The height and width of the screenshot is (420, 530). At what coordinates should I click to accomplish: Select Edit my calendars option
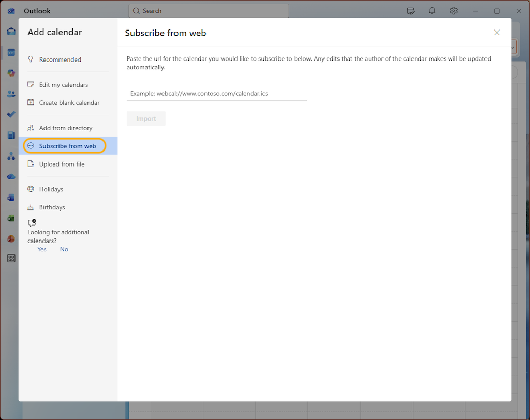click(64, 85)
